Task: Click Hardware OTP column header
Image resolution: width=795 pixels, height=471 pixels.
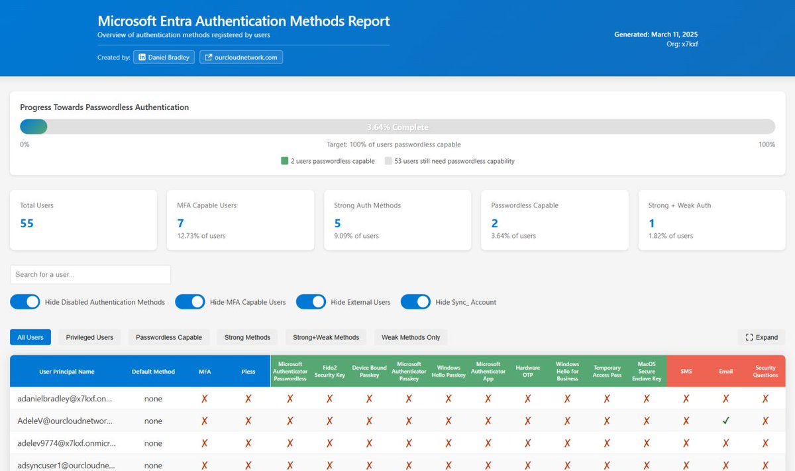Action: coord(528,372)
